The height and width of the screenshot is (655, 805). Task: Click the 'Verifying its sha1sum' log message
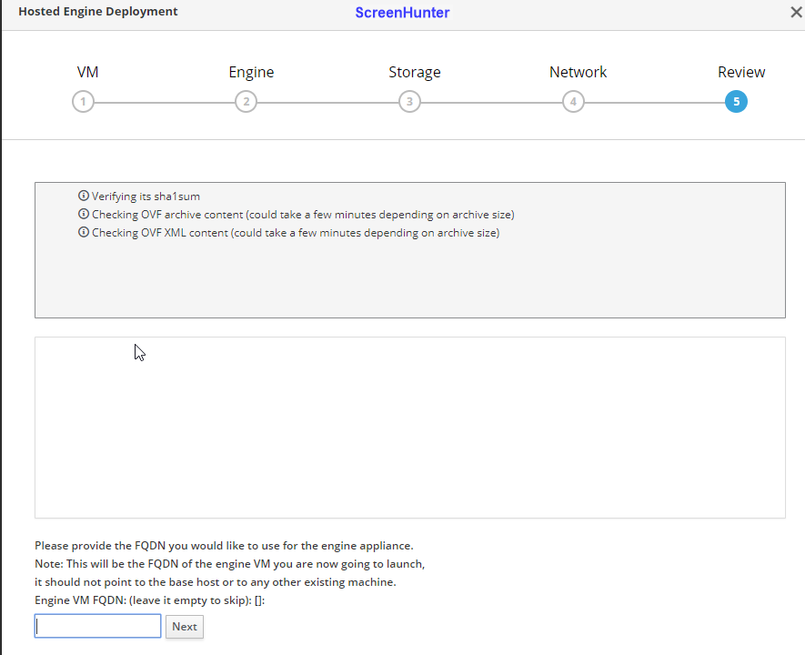[x=146, y=196]
